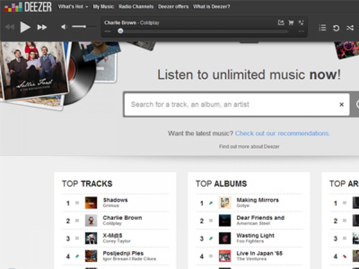Open the Dear Friends and album cover
Screen dimensions: 359x269
225,221
